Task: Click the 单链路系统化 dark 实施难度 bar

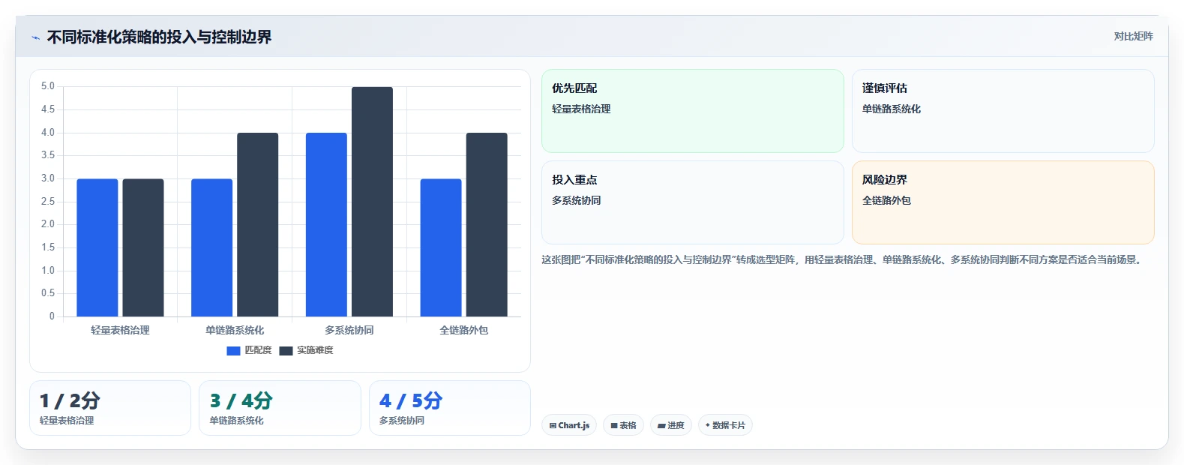Action: click(258, 225)
